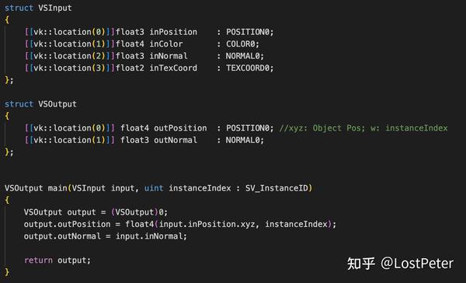The image size is (466, 283).
Task: Click the TEXCOORD0 semantic
Action: coord(247,68)
